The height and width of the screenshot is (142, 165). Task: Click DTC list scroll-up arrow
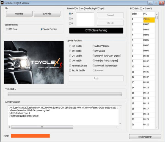pos(157,14)
